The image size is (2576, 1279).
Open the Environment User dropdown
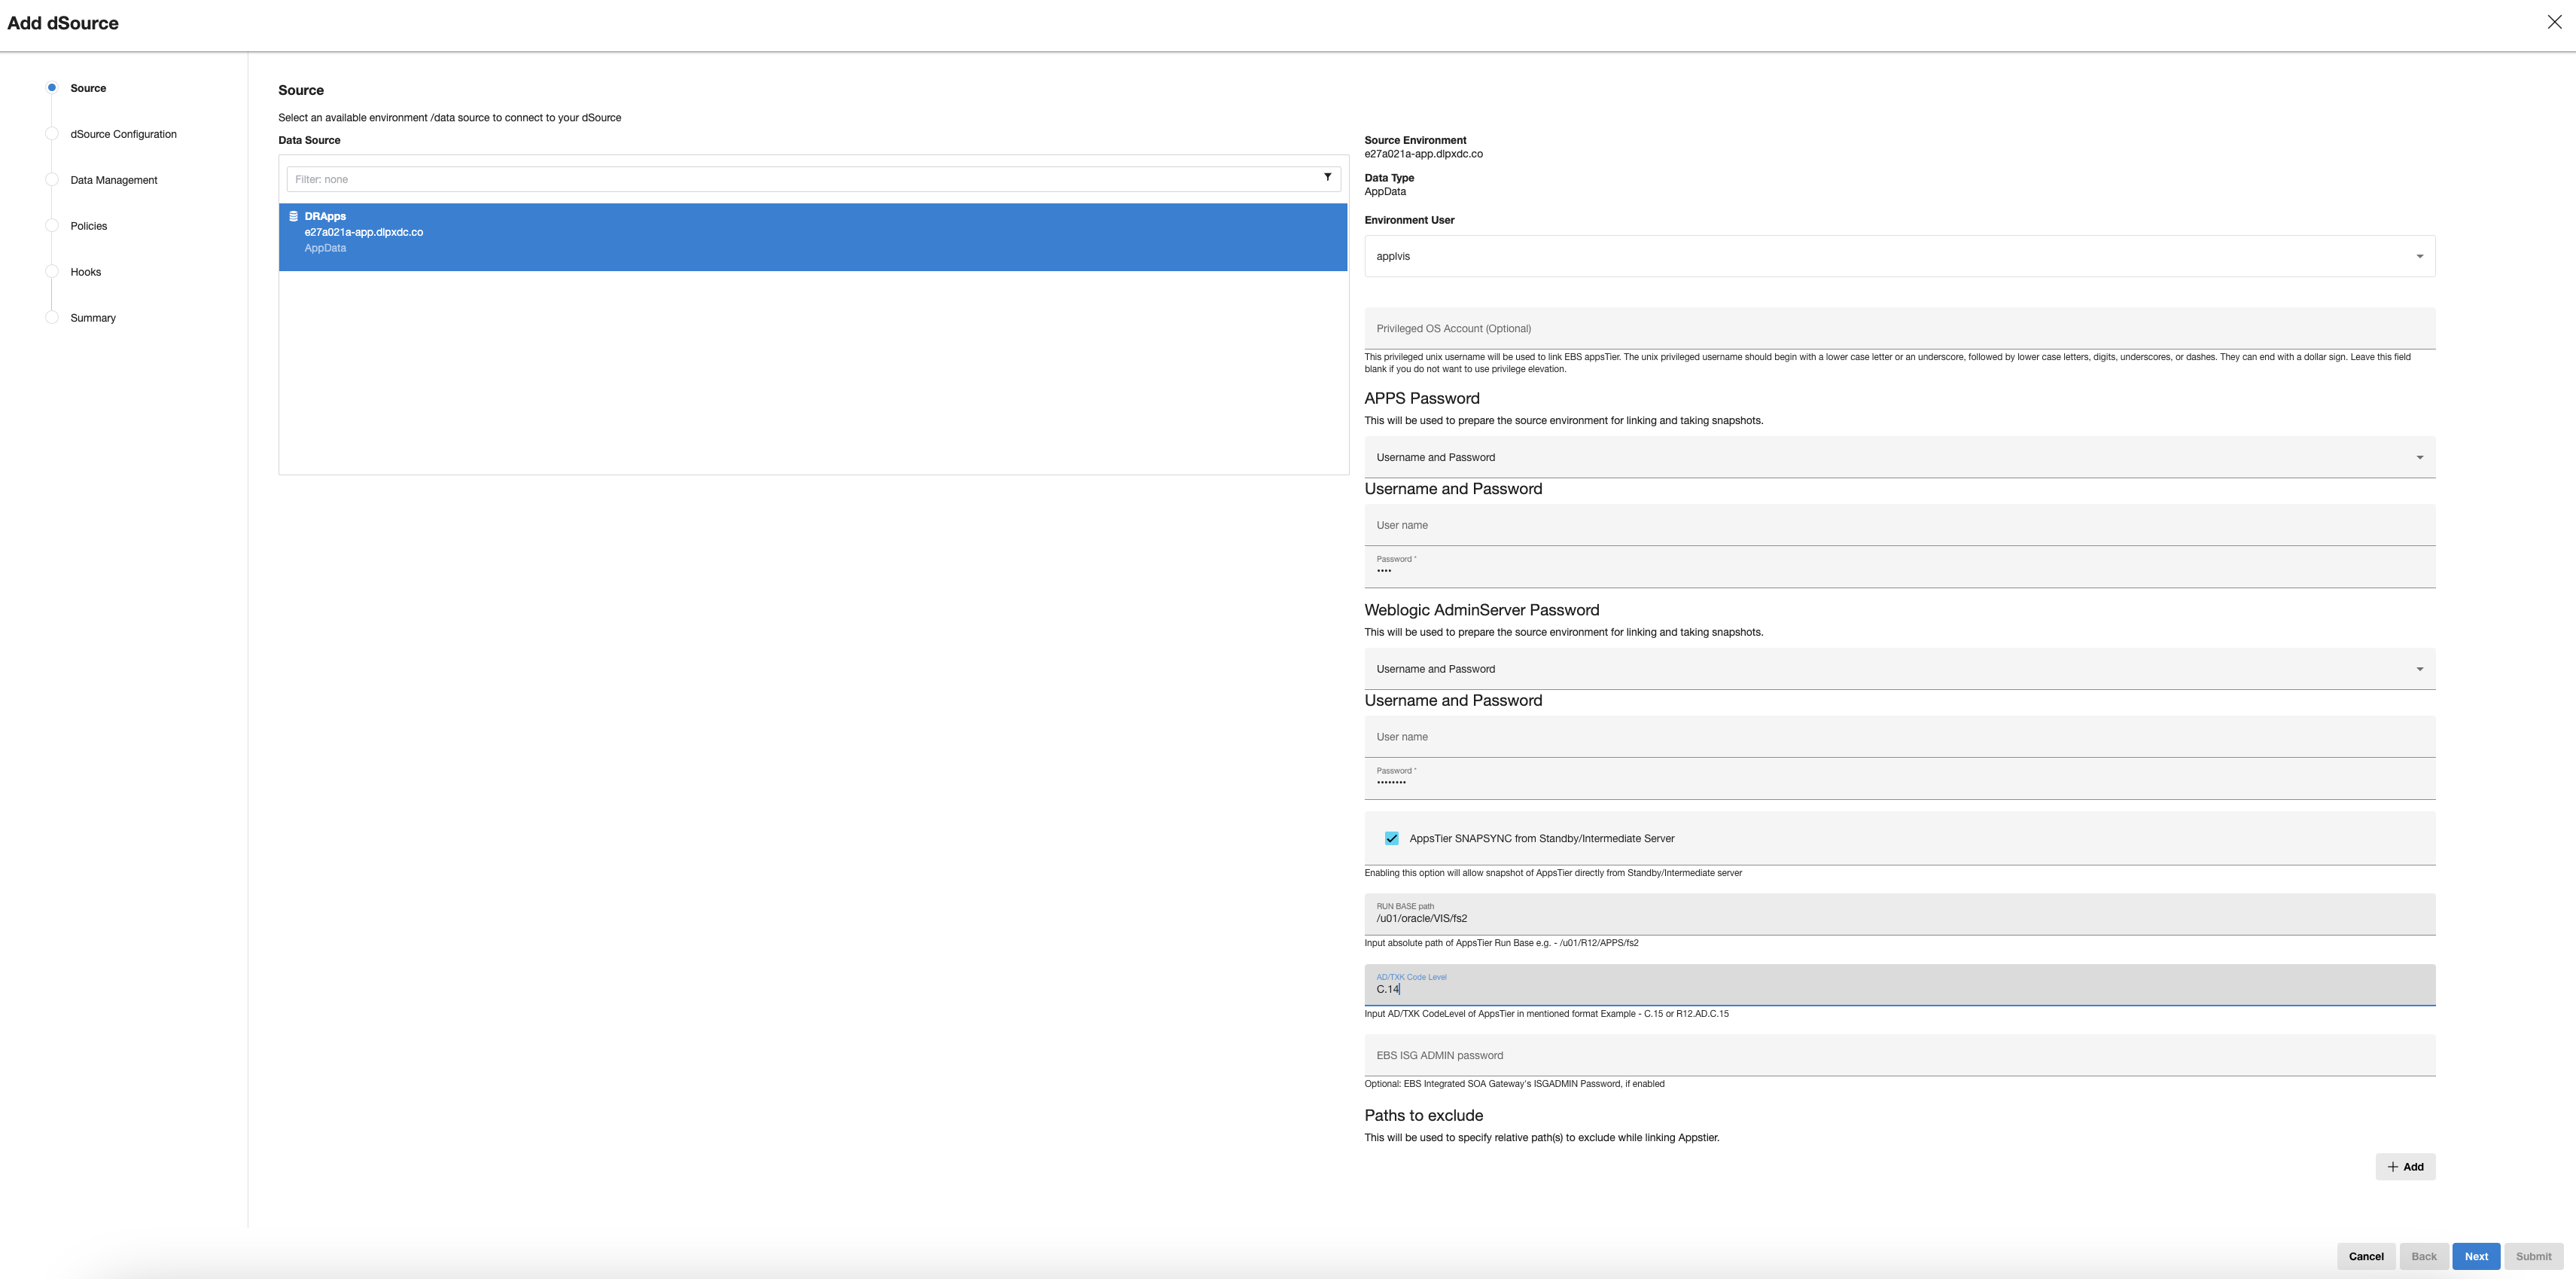click(1898, 256)
